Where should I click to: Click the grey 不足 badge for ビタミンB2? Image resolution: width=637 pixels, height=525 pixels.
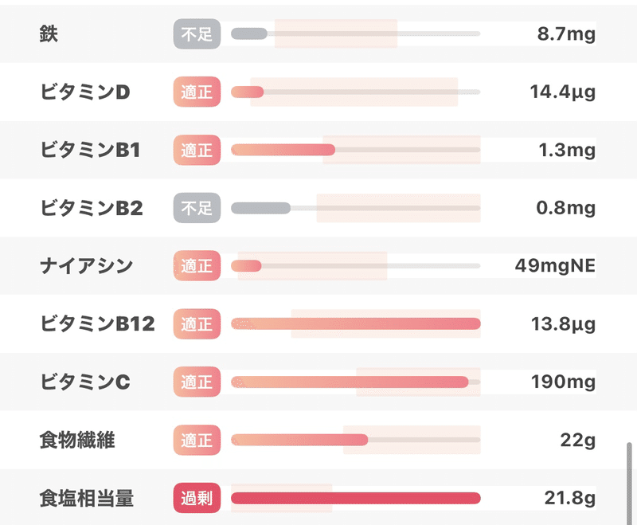[x=197, y=209]
